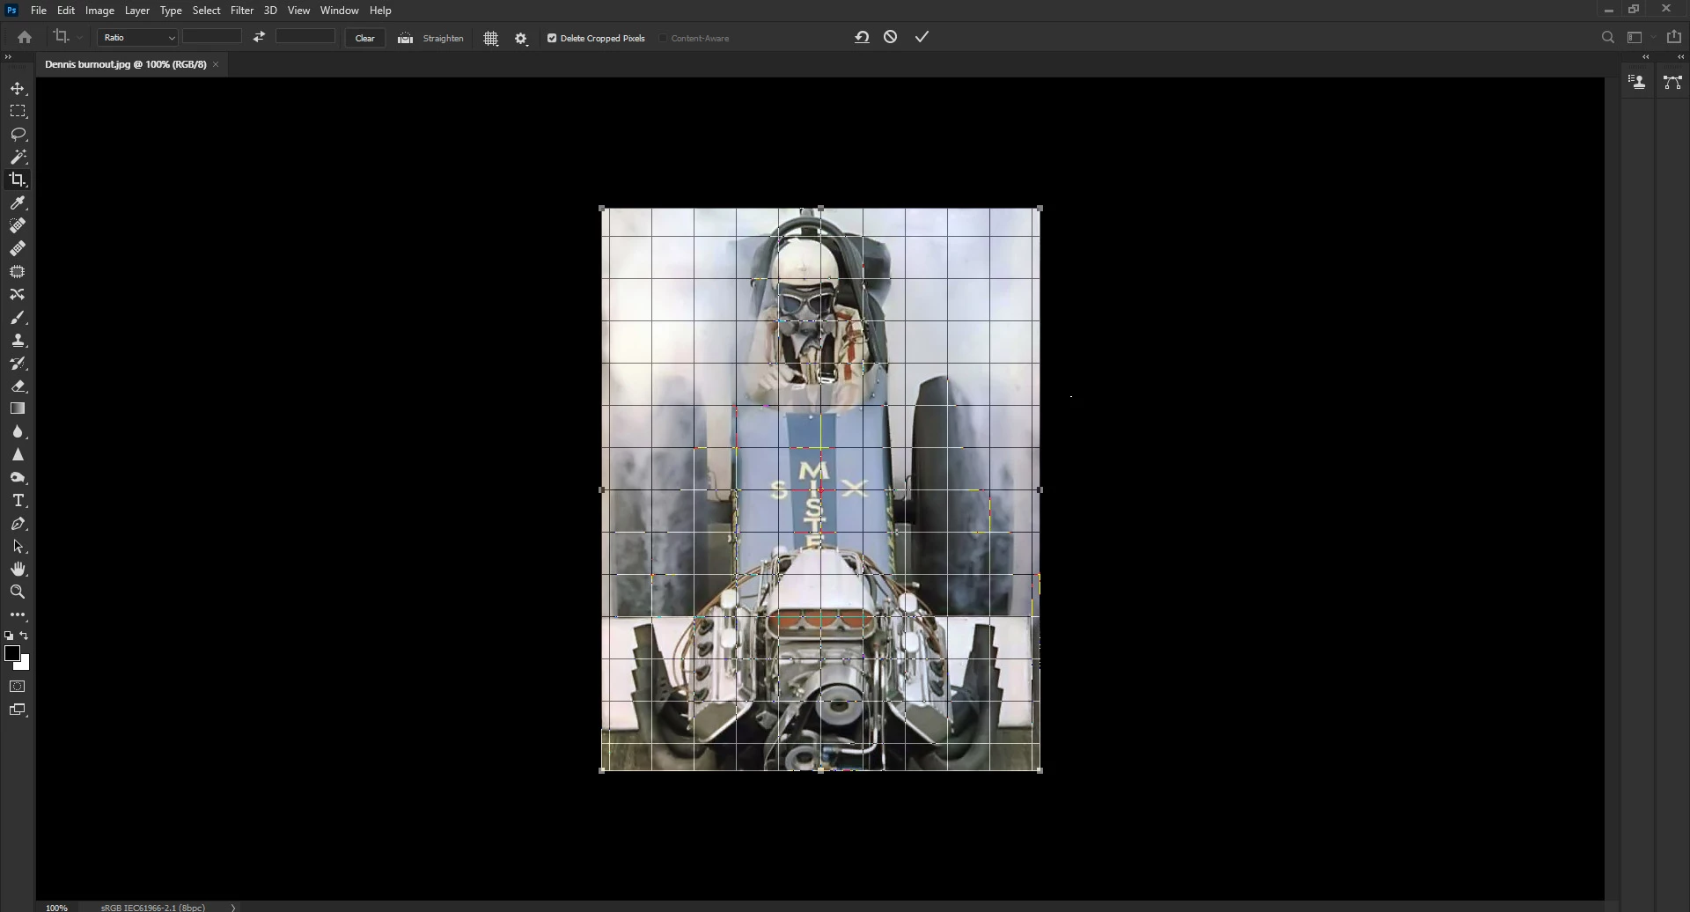Toggle Quick Mask mode
The width and height of the screenshot is (1690, 912).
18,687
